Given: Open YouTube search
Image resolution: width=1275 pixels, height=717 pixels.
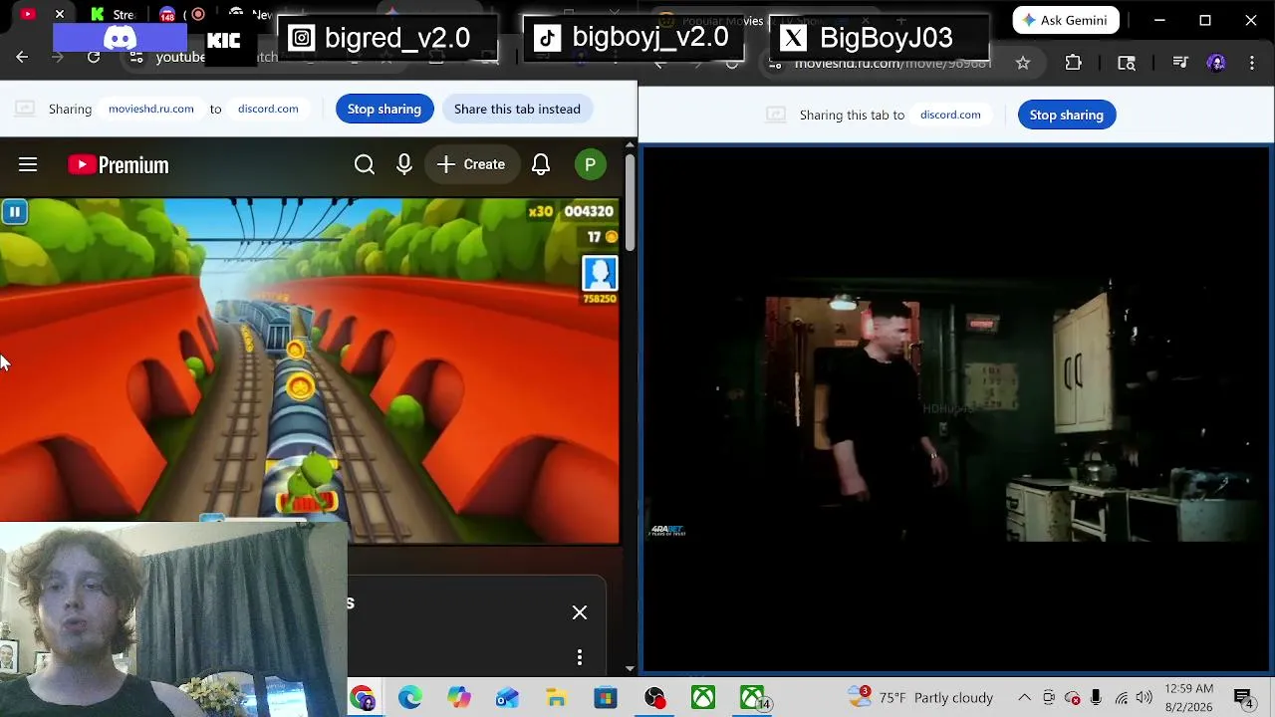Looking at the screenshot, I should tap(365, 164).
